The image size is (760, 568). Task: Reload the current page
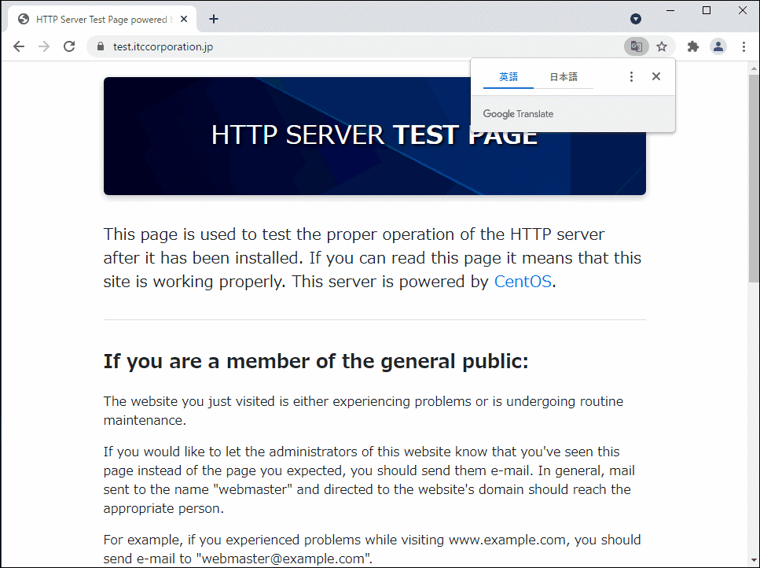tap(69, 46)
